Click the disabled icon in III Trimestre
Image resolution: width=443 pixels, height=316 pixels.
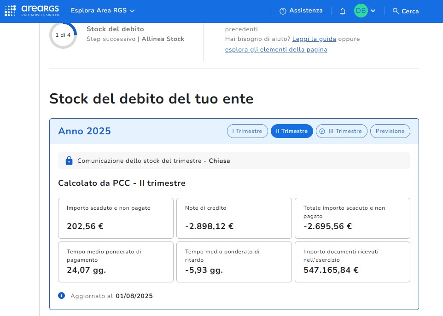tap(322, 131)
